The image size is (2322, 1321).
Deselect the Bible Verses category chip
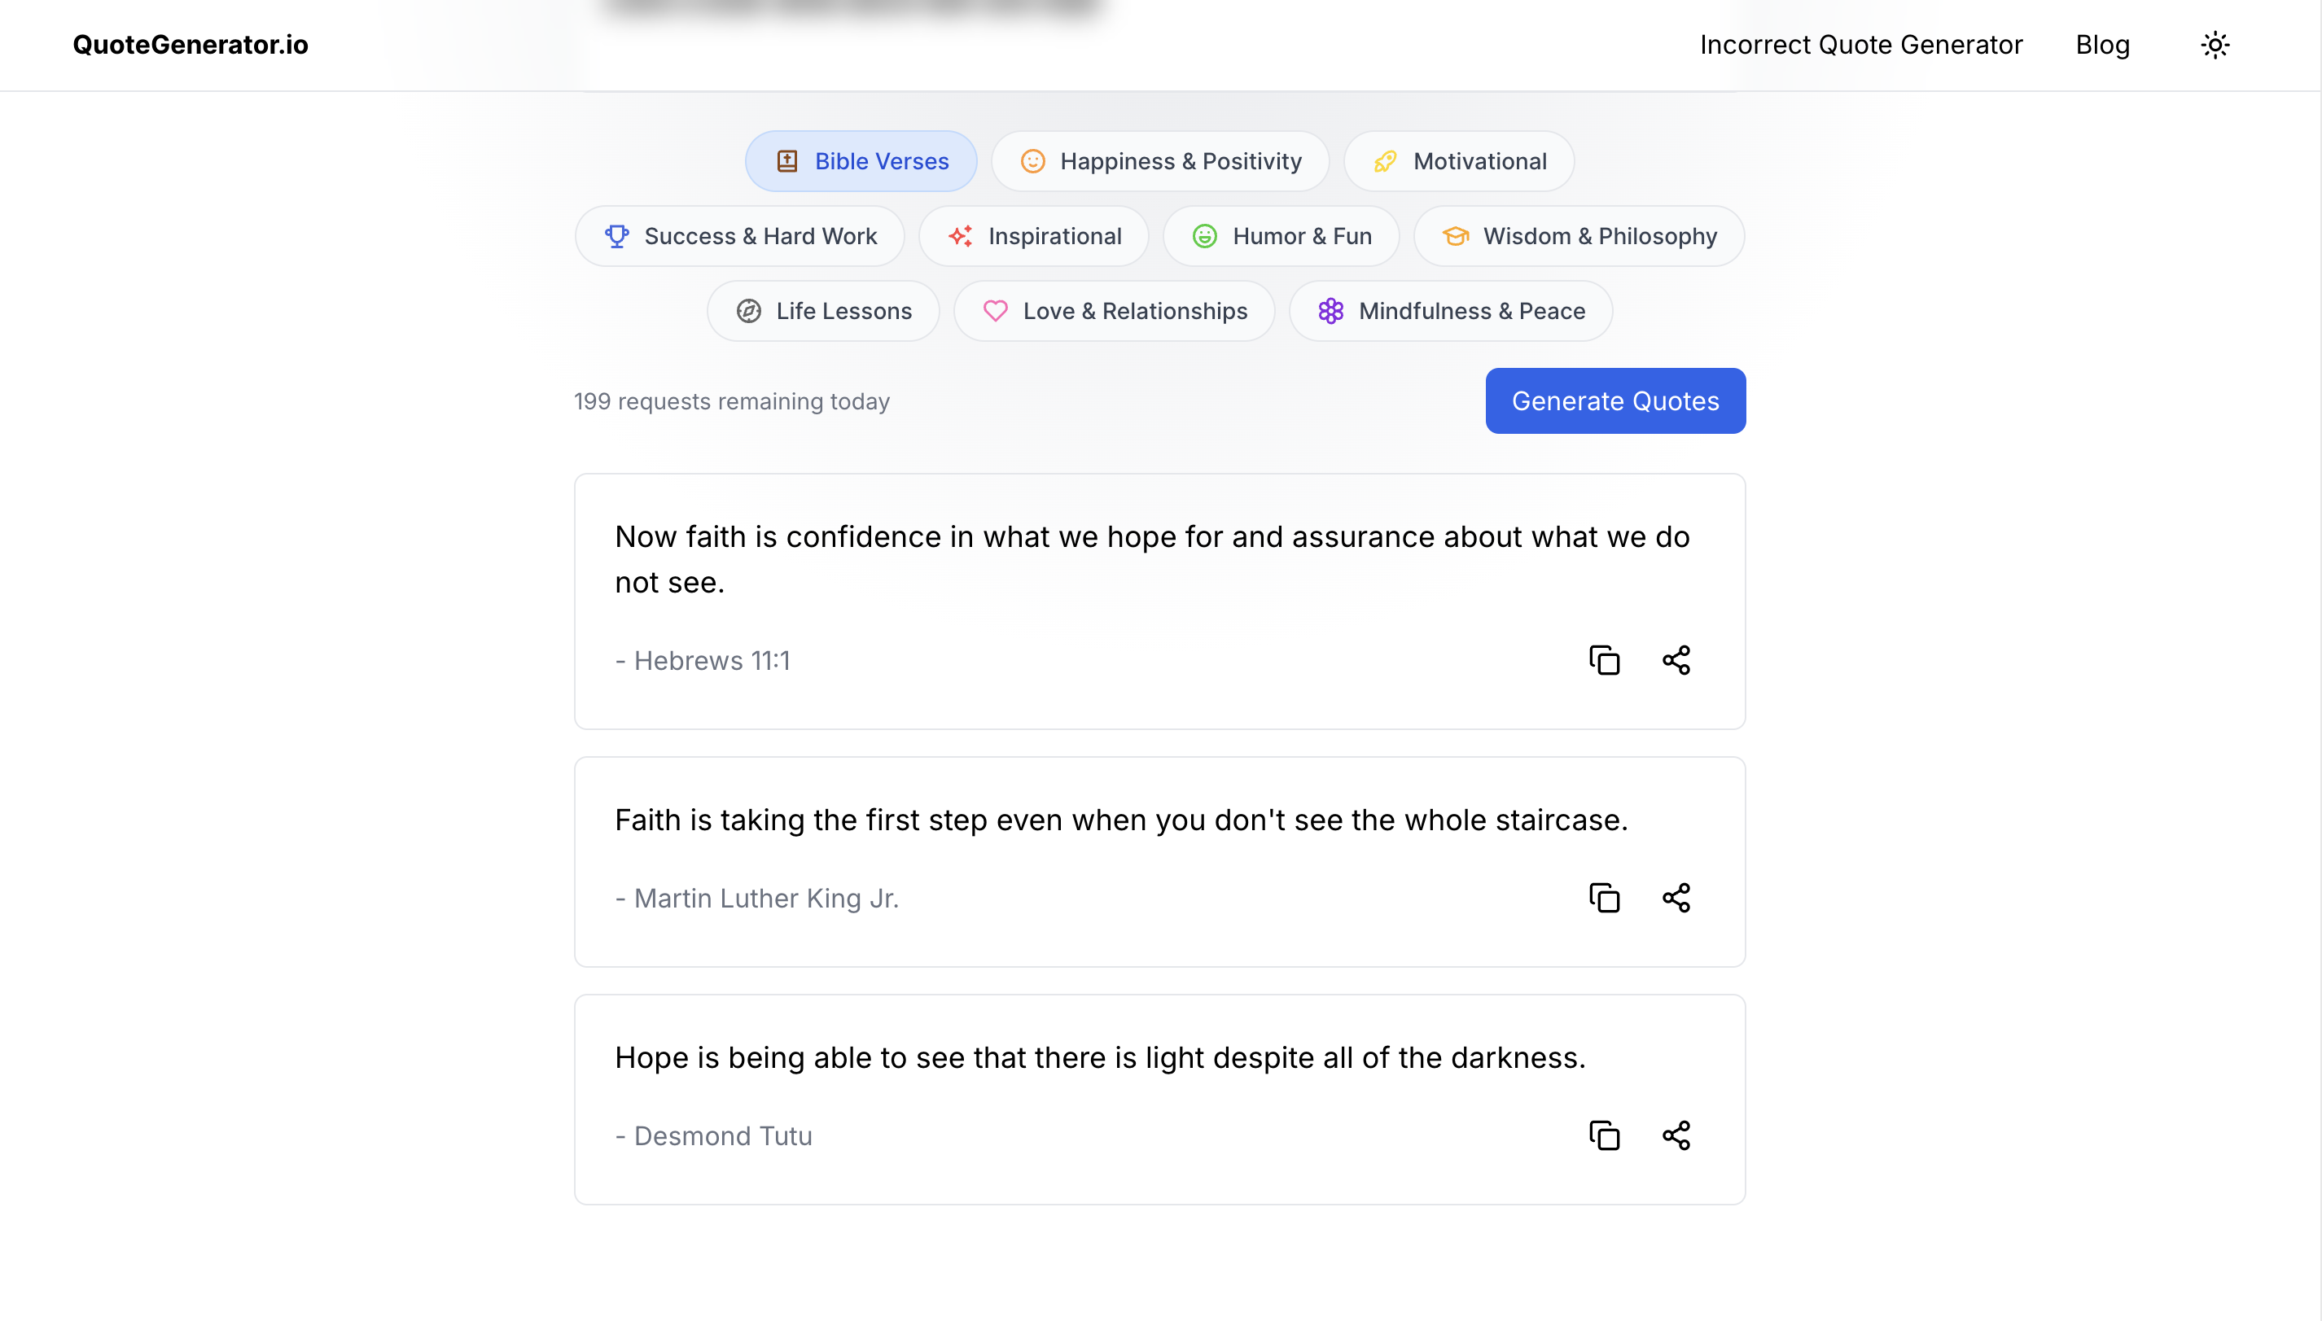[861, 161]
